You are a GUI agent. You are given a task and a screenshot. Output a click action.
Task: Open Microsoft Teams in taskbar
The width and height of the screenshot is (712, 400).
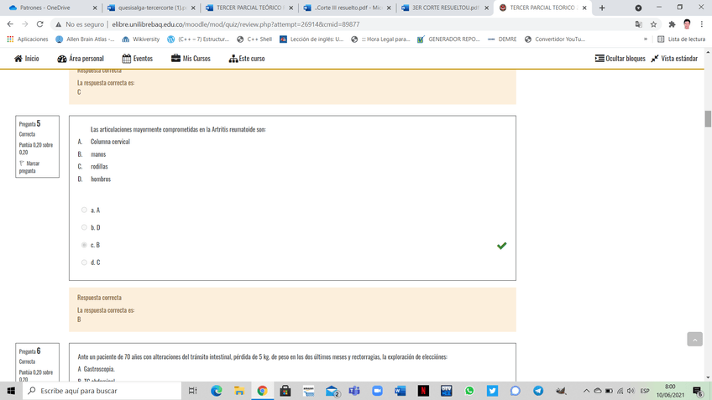point(354,391)
